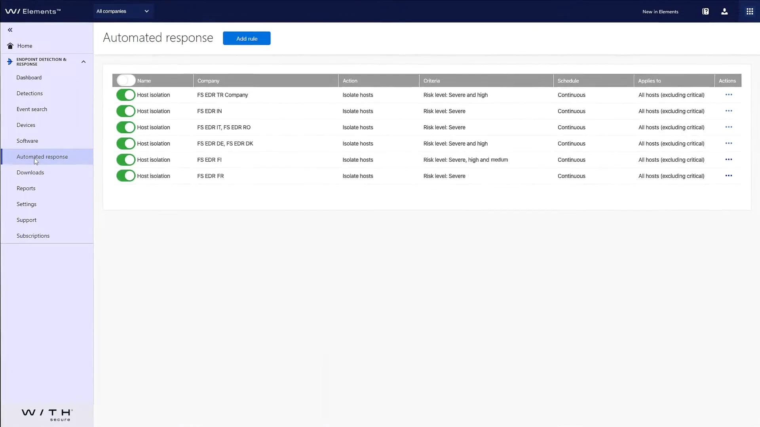Open actions menu for FS EDR DE, FS EDR DK rule
Screen dimensions: 760x427
coord(729,144)
